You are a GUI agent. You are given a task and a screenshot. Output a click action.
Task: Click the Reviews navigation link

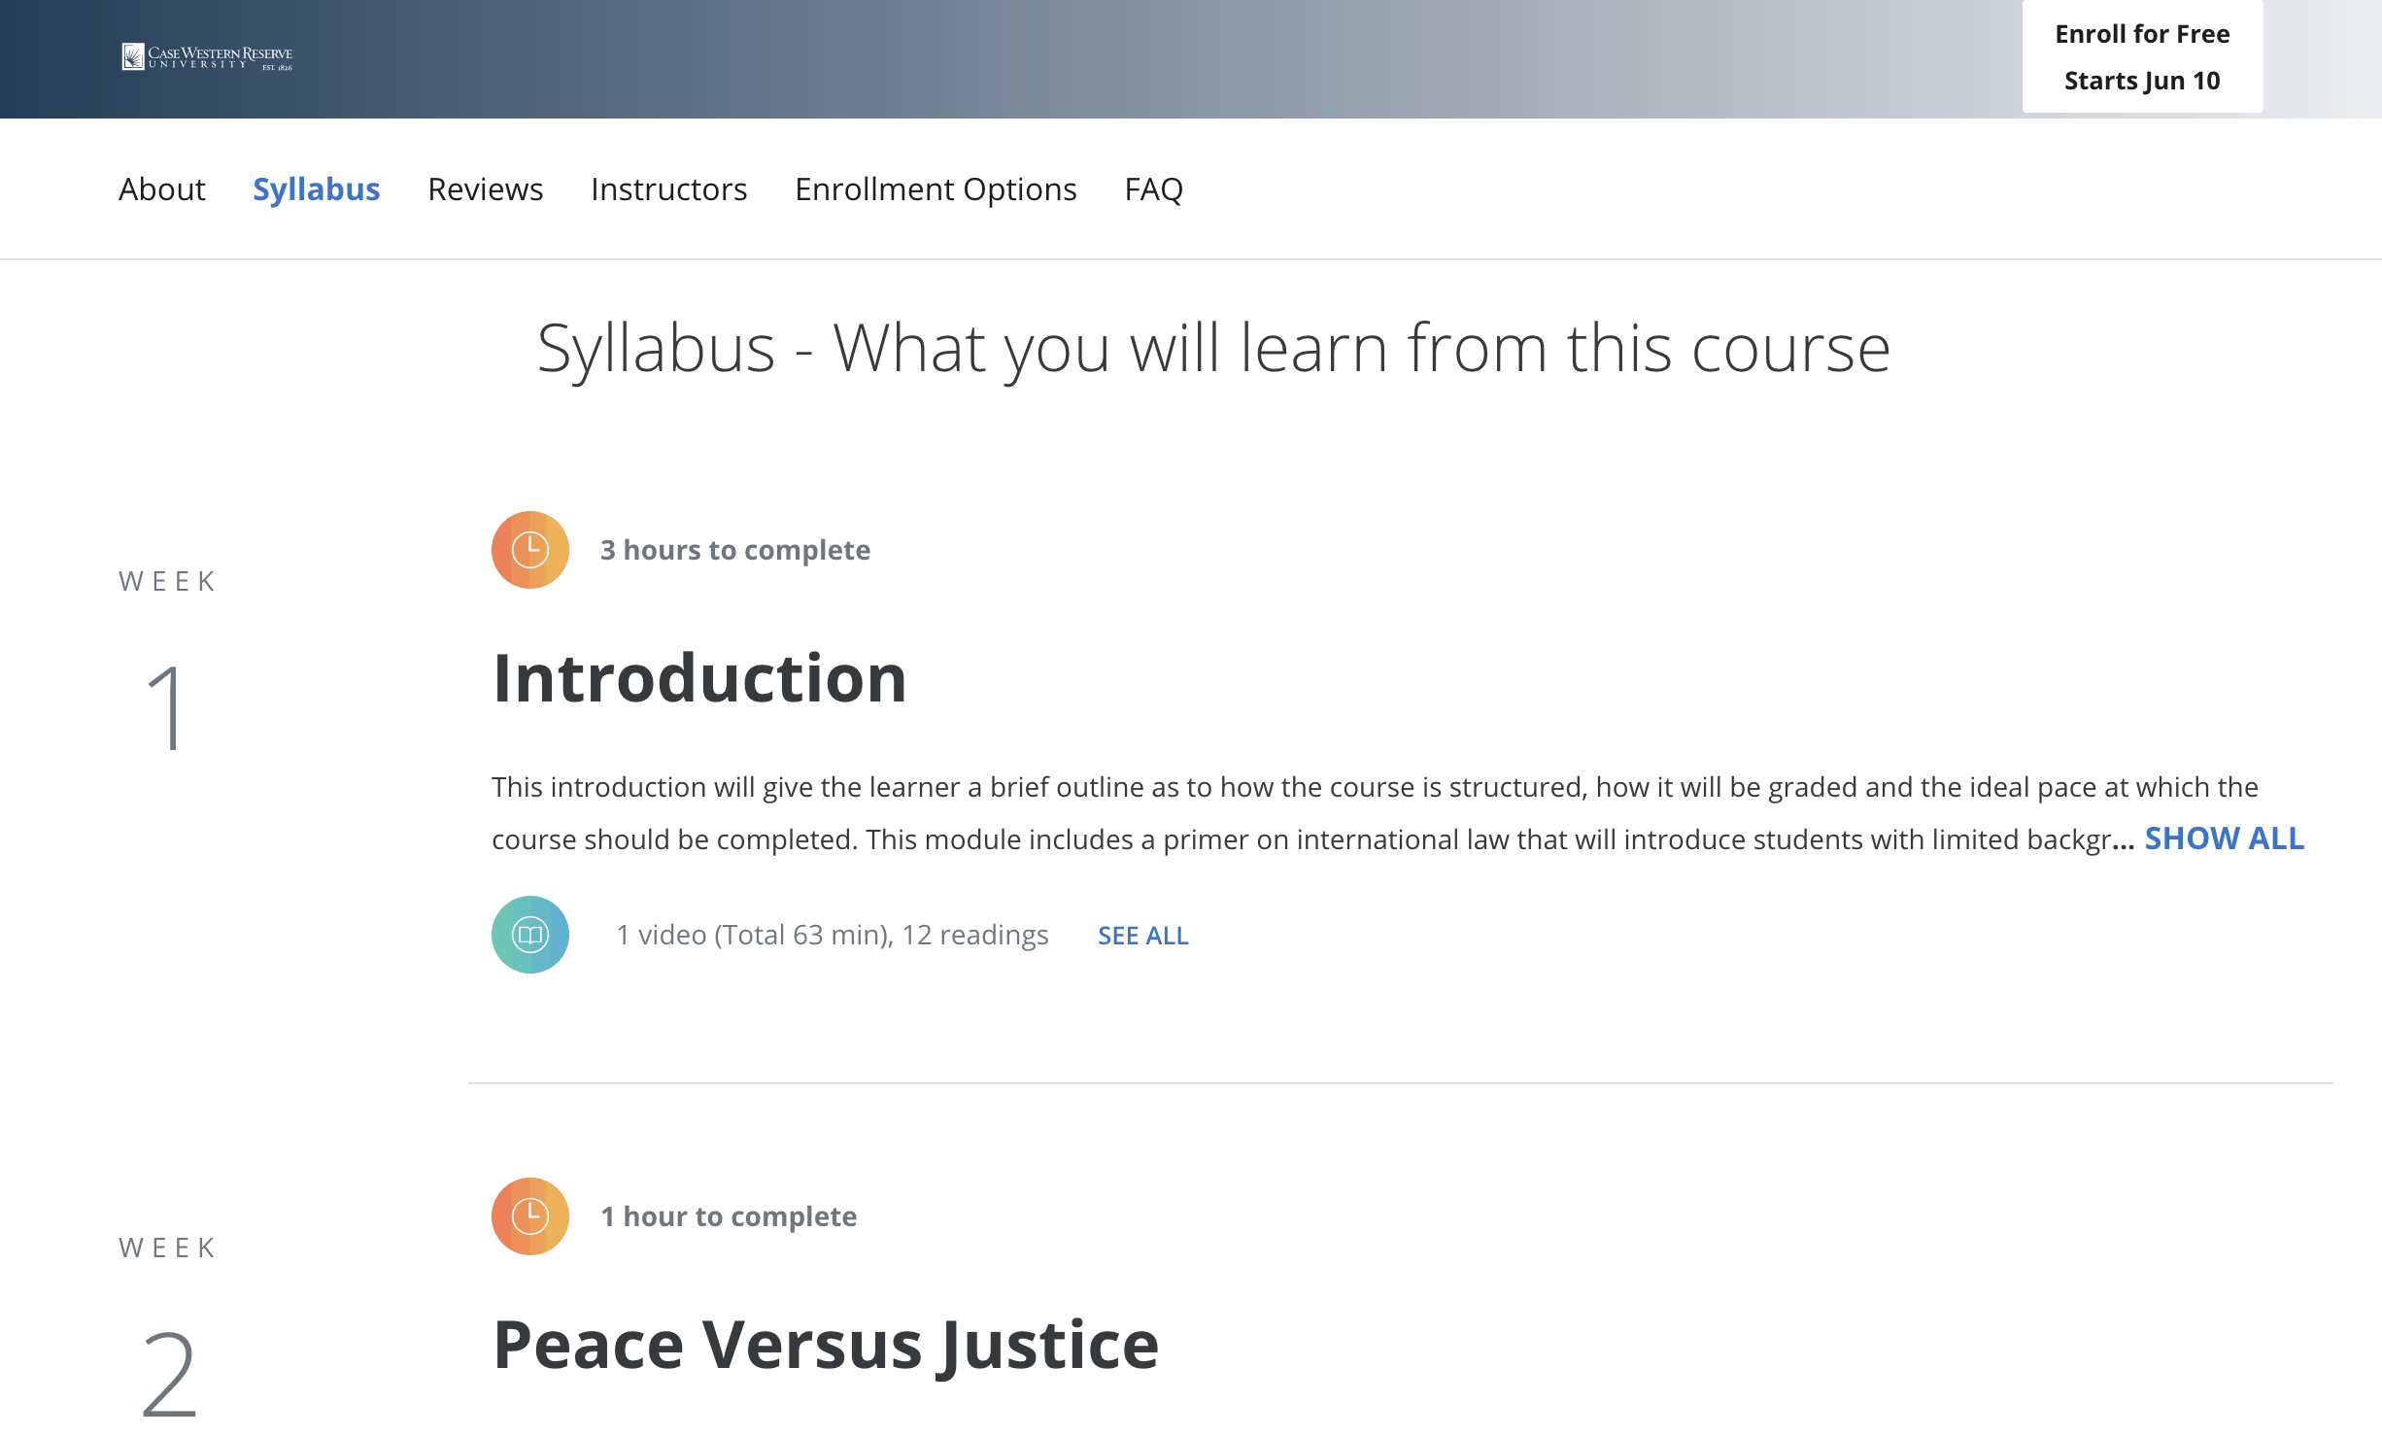[x=485, y=188]
